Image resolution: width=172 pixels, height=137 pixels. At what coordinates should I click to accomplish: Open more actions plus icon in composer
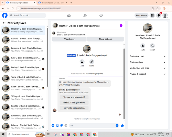point(53,126)
